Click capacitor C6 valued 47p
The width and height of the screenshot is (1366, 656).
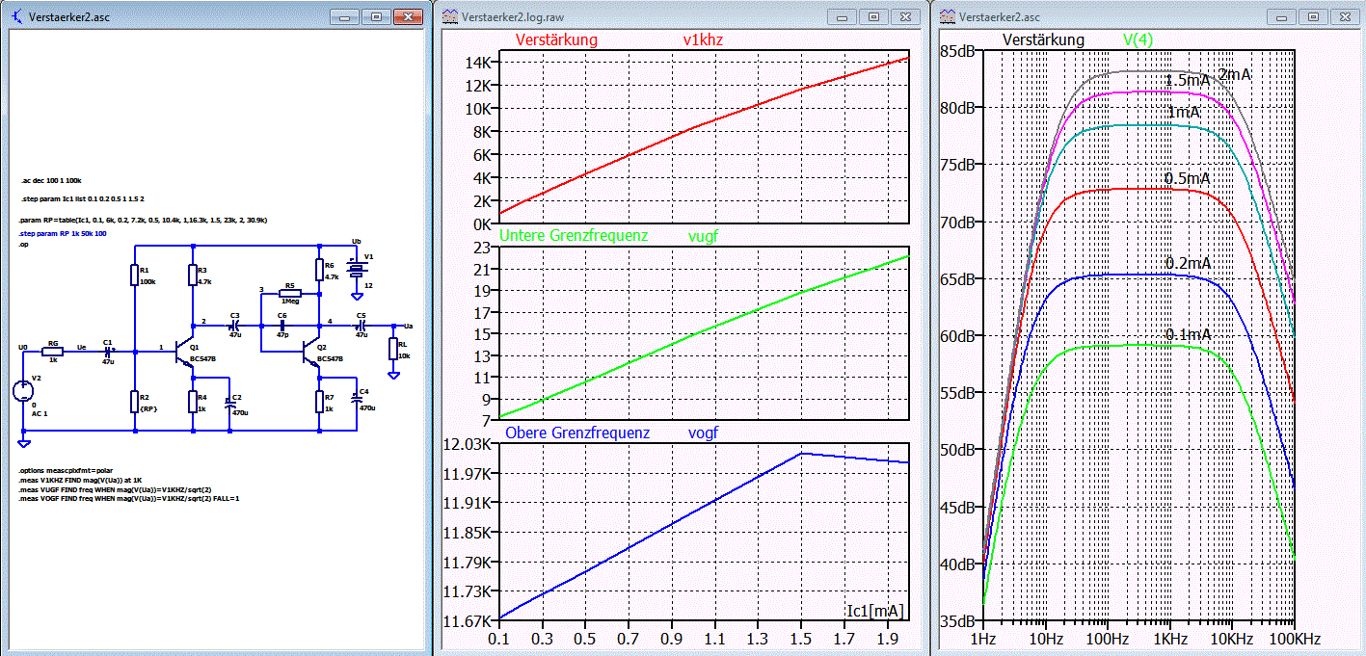click(282, 326)
